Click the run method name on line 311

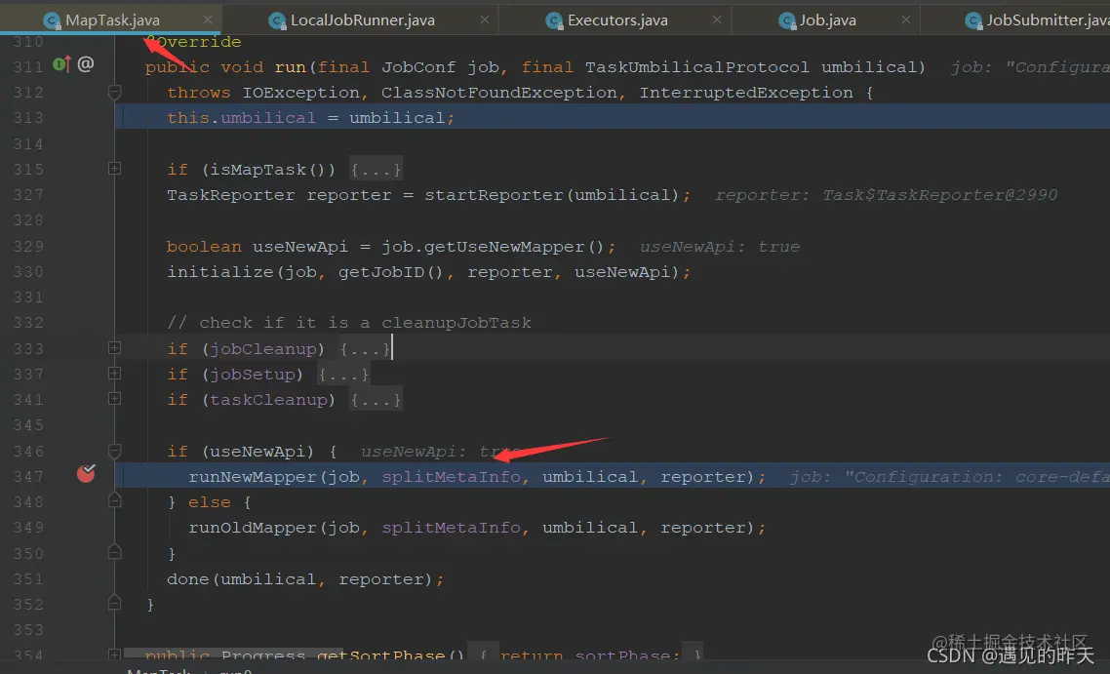click(290, 66)
